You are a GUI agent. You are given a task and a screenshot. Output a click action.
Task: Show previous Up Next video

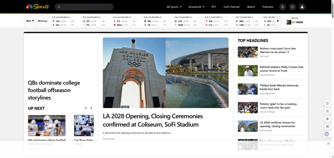point(86,108)
